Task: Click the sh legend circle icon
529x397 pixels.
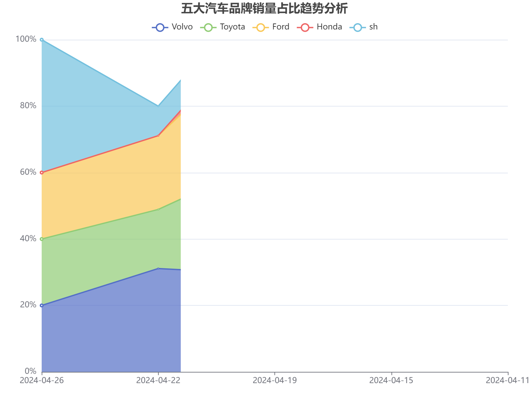Action: [x=357, y=26]
